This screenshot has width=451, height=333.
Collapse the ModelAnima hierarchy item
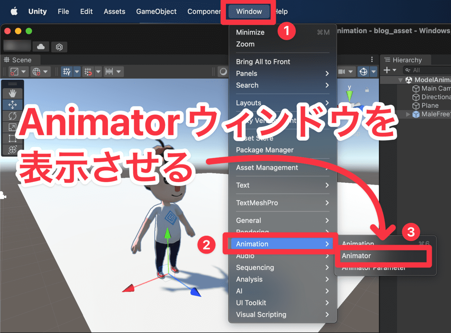401,80
